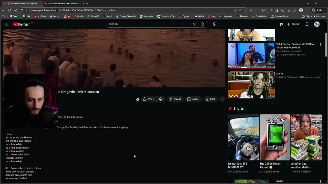Open the browser home page
The width and height of the screenshot is (328, 184).
(16, 10)
